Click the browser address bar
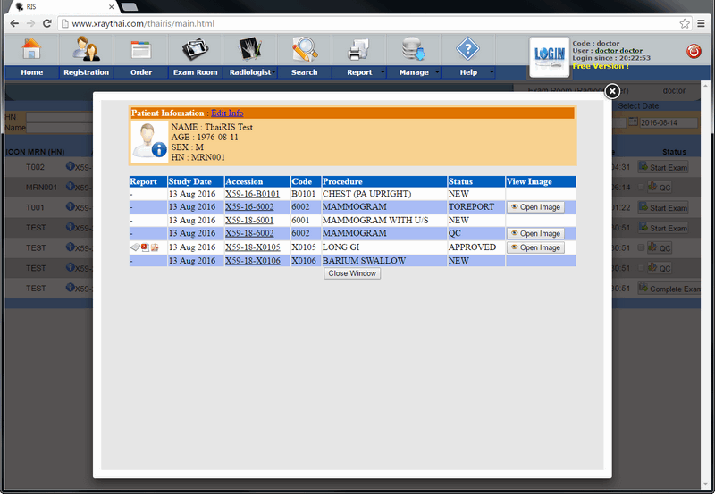This screenshot has height=494, width=715. coord(357,23)
